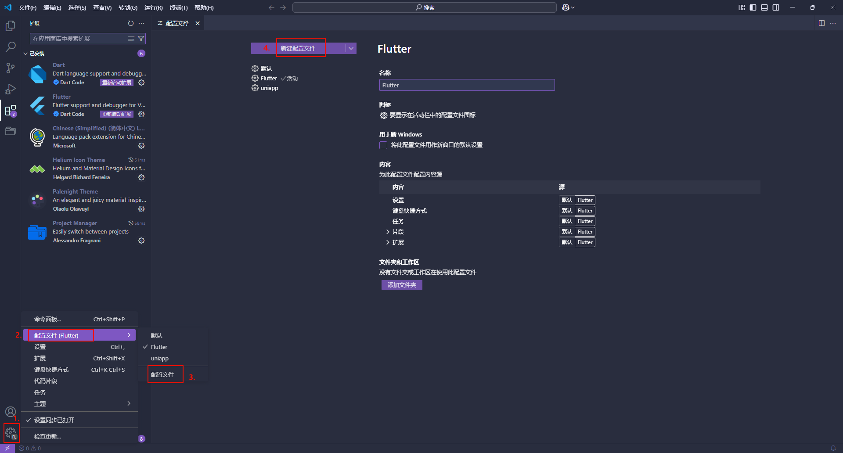Click the filter extensions funnel icon

(x=141, y=39)
